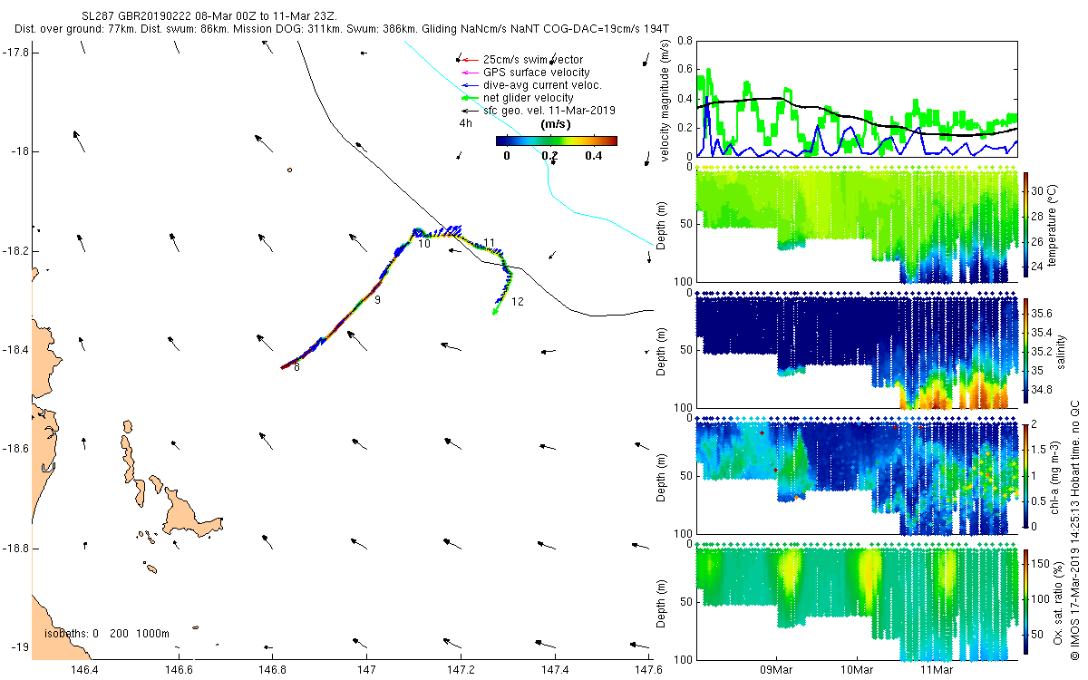Click the 11Mar time axis label
The height and width of the screenshot is (680, 1088).
tap(937, 669)
